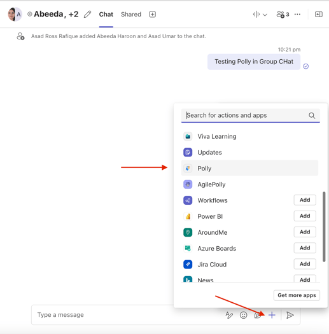This screenshot has height=334, width=329.
Task: Click the Polly app icon
Action: pos(188,169)
